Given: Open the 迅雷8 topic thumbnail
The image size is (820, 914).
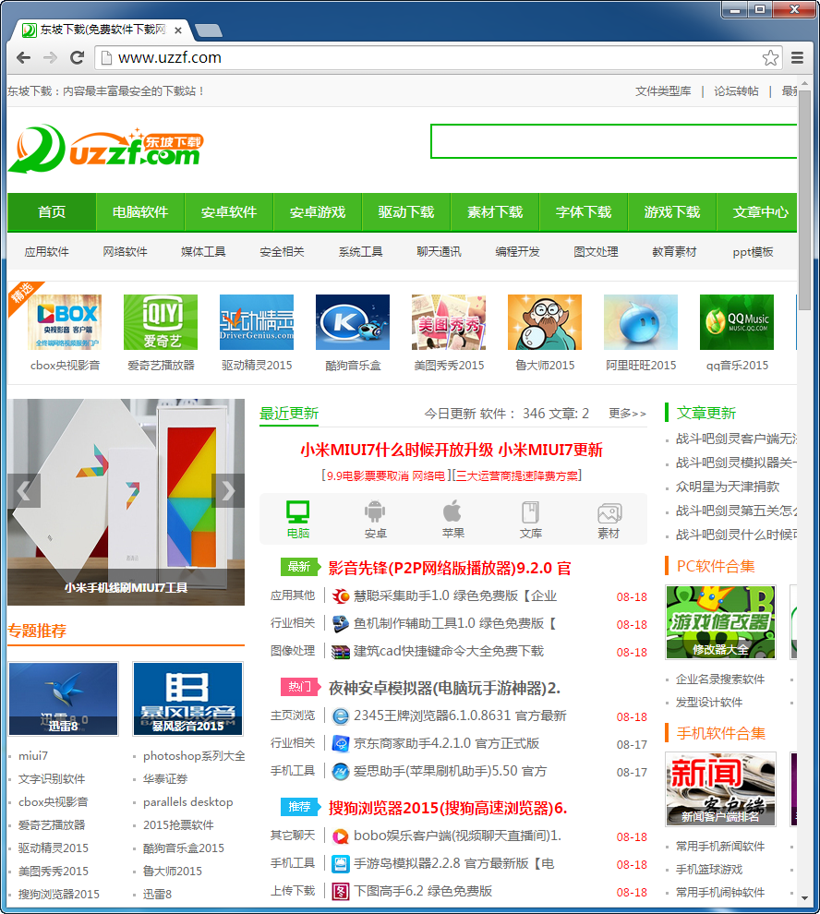Looking at the screenshot, I should (x=64, y=699).
